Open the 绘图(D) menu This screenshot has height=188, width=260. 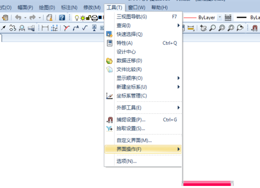pos(47,8)
